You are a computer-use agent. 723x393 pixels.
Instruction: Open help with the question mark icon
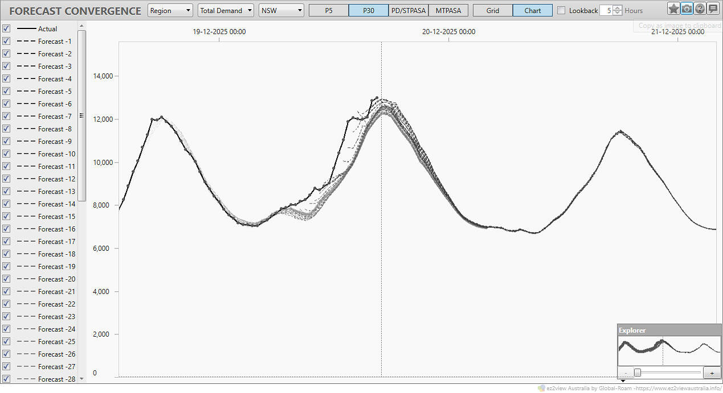point(700,9)
